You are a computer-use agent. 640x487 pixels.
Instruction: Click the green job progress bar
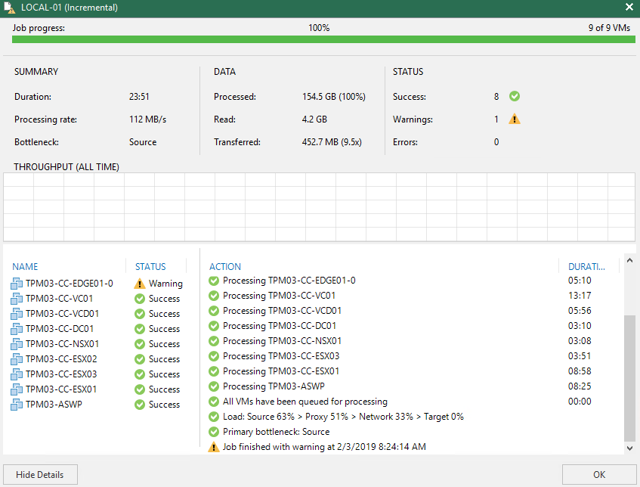pyautogui.click(x=323, y=39)
